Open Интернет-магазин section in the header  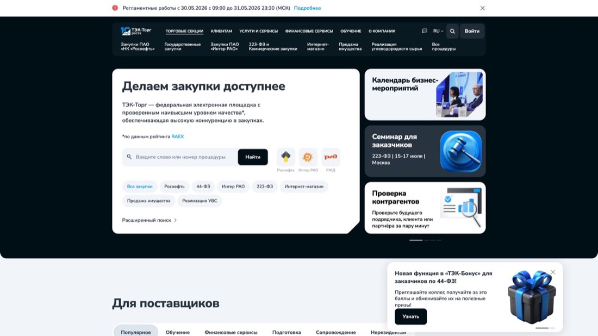coord(317,47)
